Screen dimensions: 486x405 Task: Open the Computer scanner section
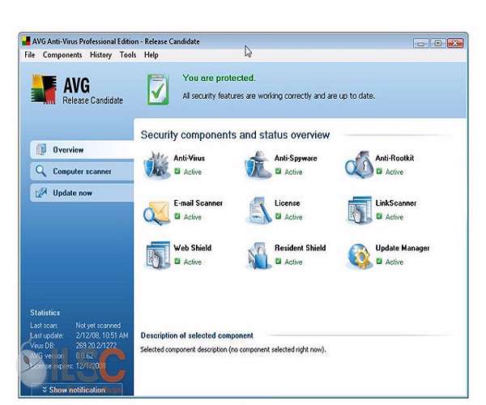(82, 171)
